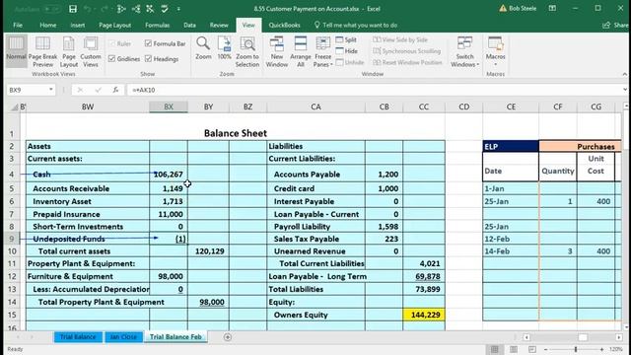Open Customize Quick Access Toolbar dropdown
631x355 pixels.
tap(178, 9)
